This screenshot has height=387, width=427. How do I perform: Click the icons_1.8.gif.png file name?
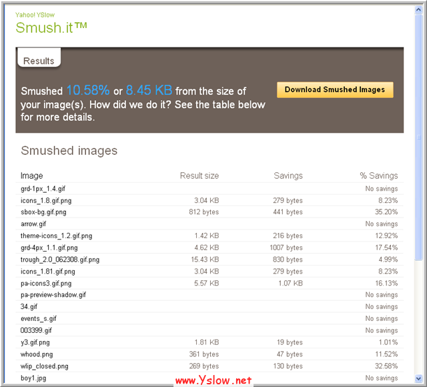(x=46, y=200)
